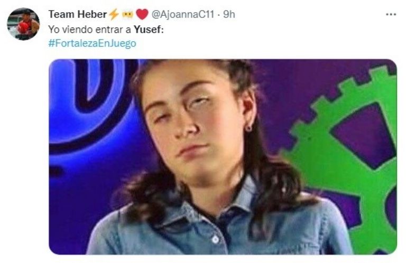The height and width of the screenshot is (263, 406).
Task: Open the tweet via the 9h timestamp
Action: click(229, 14)
